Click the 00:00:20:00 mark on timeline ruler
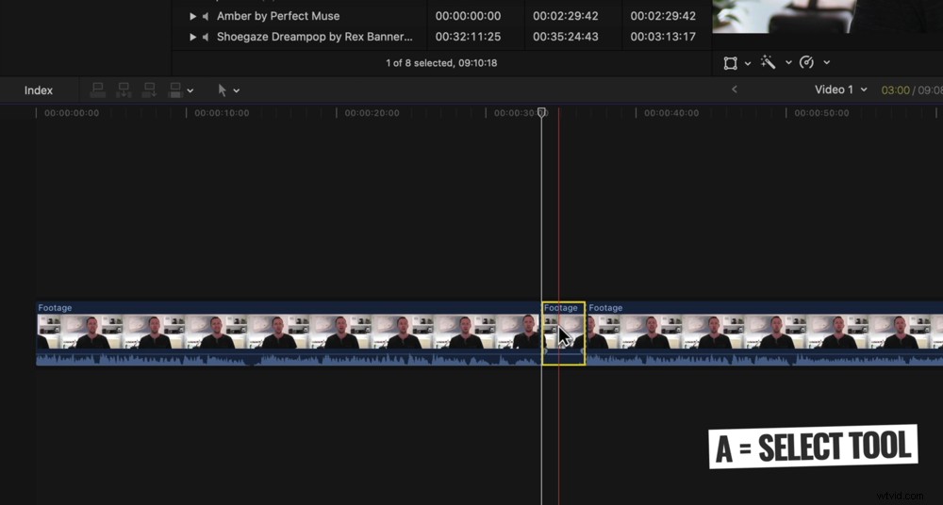 [x=372, y=113]
